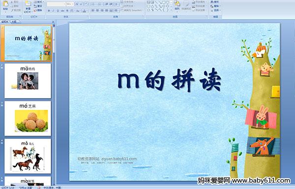Select the oval shape in the shapes gallery
The height and width of the screenshot is (189, 295).
click(x=168, y=2)
